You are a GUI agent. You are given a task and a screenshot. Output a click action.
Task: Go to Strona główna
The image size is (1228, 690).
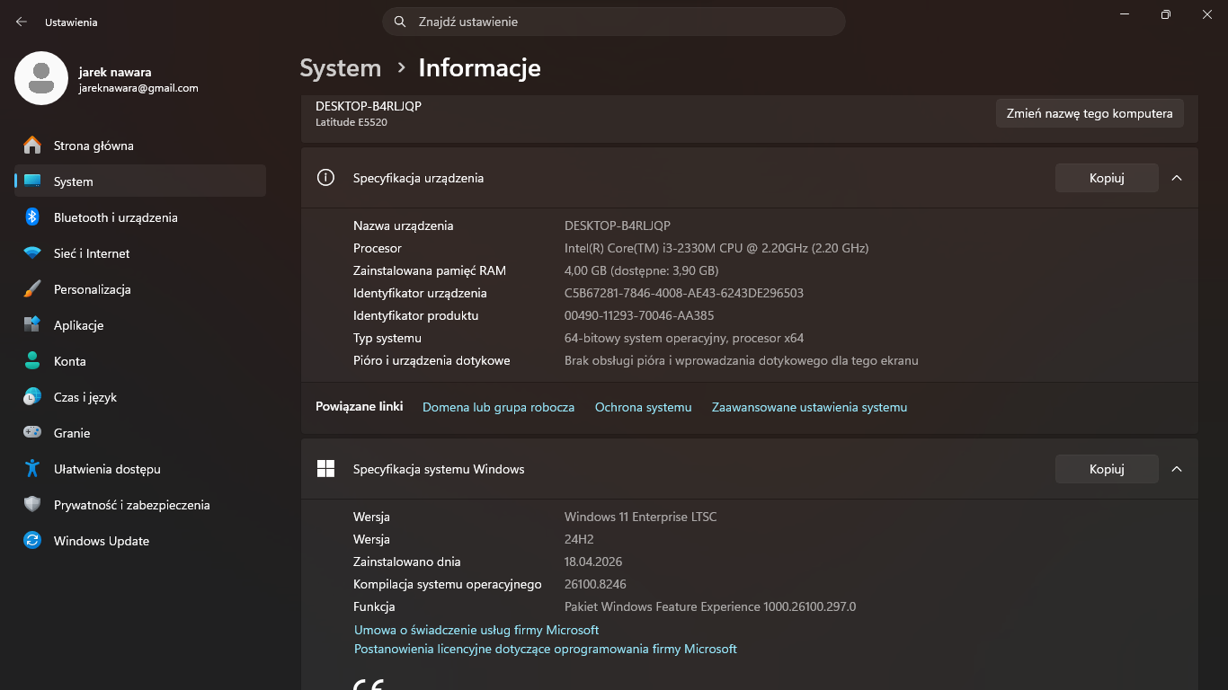[93, 146]
